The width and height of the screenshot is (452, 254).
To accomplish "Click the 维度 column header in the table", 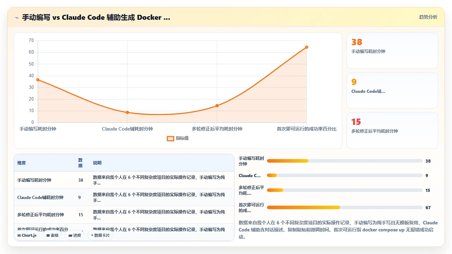I will point(22,163).
